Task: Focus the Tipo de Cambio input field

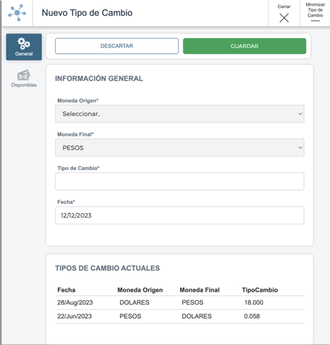Action: pos(179,181)
